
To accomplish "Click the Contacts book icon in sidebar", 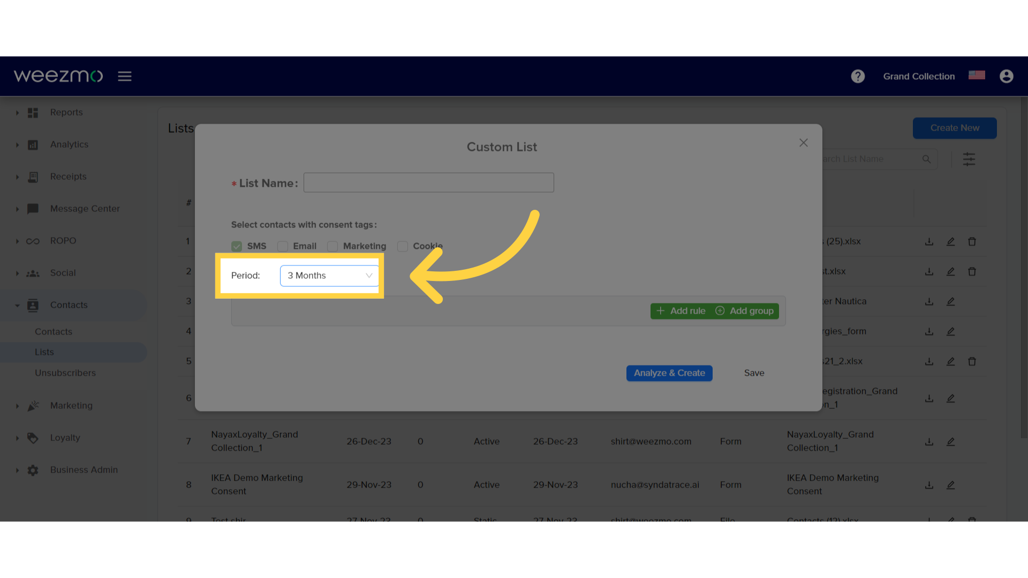I will pyautogui.click(x=33, y=305).
